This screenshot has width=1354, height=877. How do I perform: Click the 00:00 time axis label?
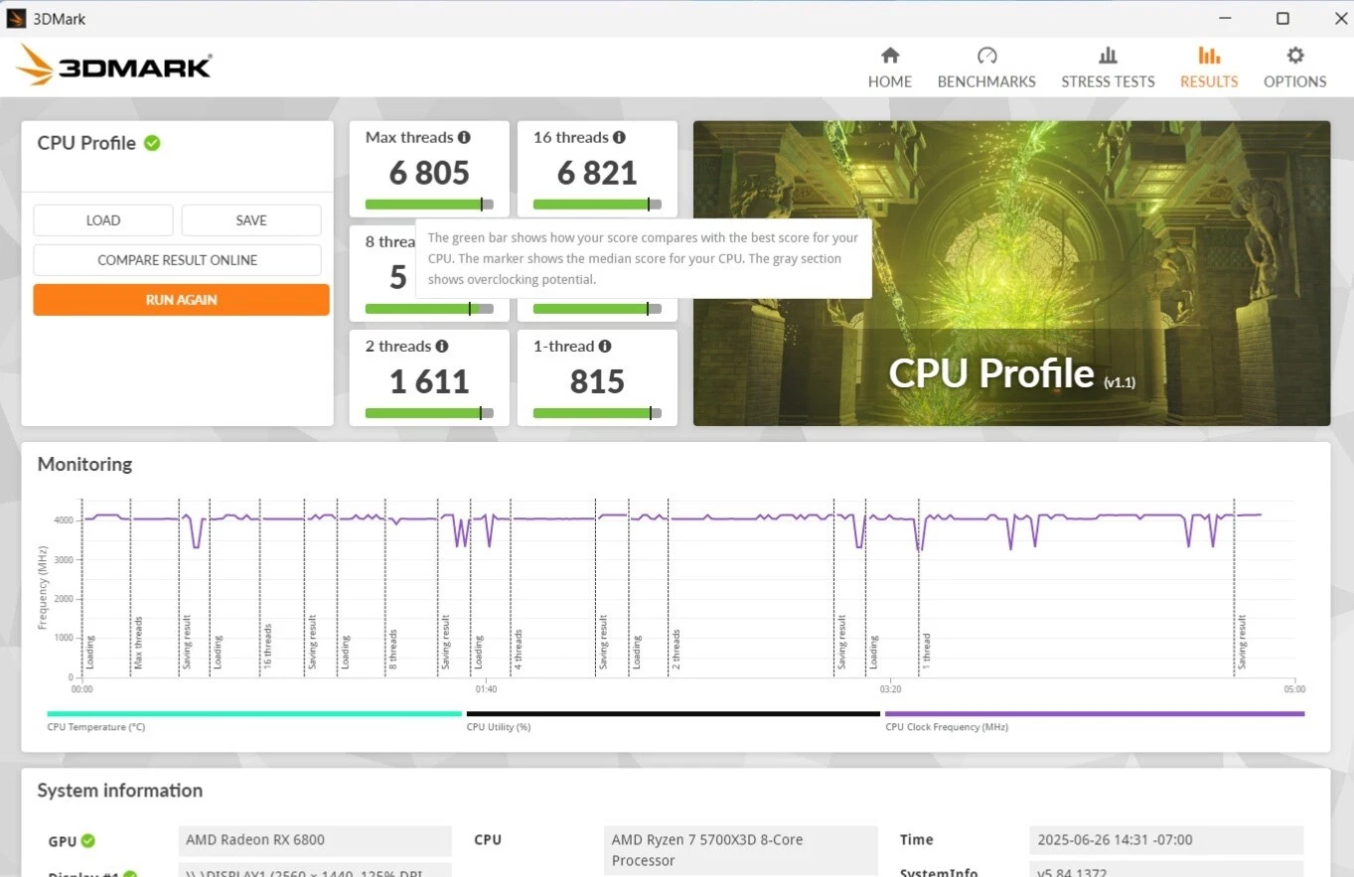click(82, 689)
